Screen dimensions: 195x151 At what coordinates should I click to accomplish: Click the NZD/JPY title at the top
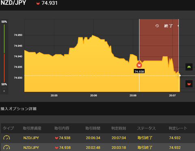coord(13,3)
